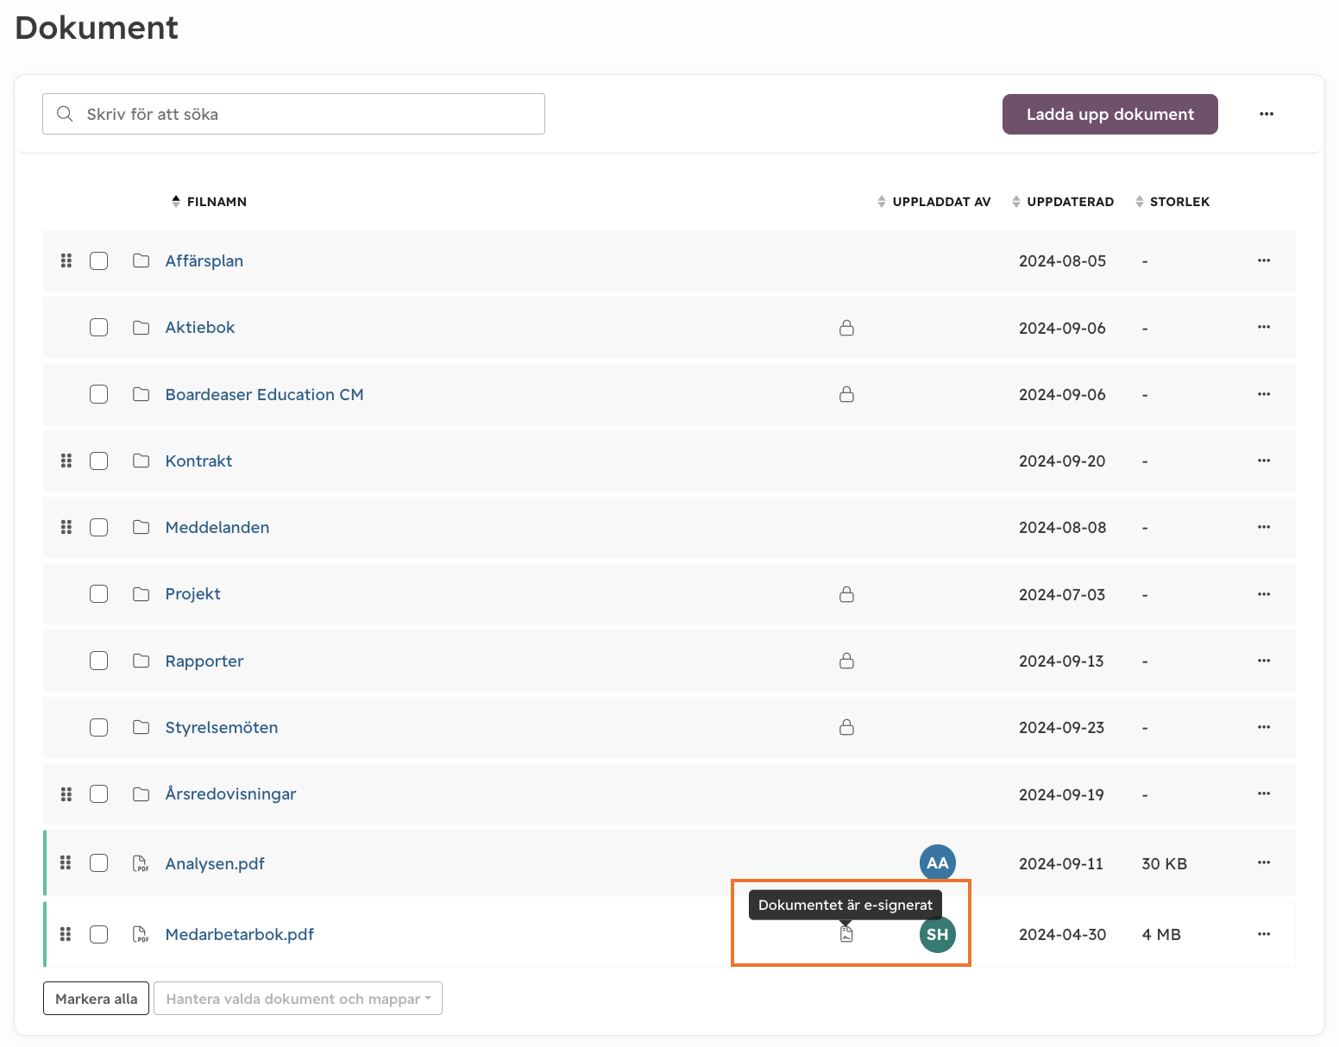Click the PDF file icon for Analysen.pdf

140,863
